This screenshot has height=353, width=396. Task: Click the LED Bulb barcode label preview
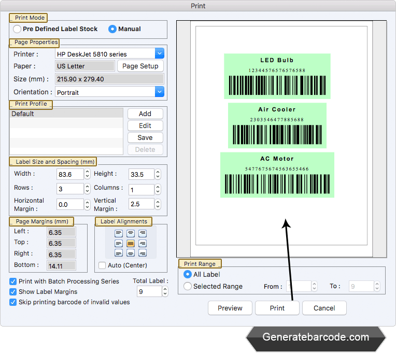tap(277, 76)
